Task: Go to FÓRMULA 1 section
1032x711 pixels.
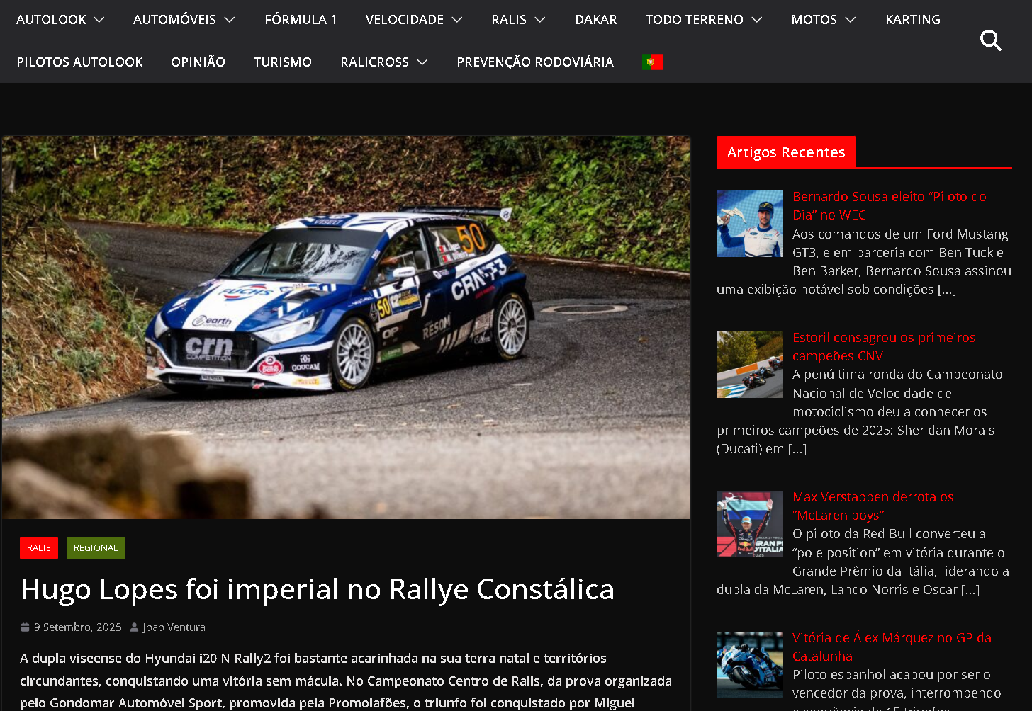Action: pyautogui.click(x=301, y=20)
